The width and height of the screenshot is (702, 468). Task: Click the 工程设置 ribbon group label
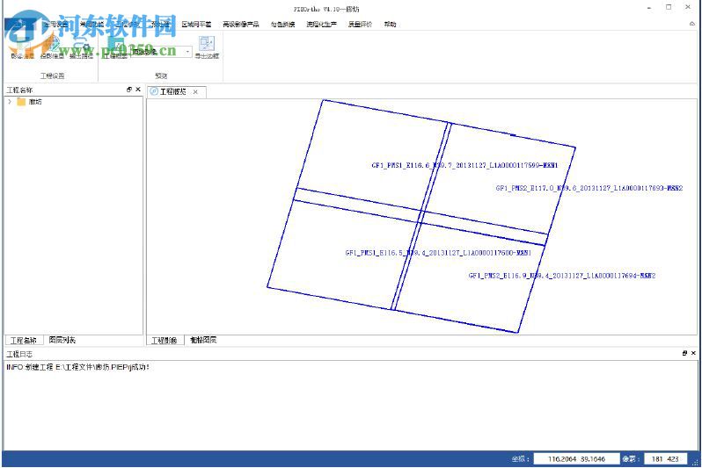click(53, 76)
